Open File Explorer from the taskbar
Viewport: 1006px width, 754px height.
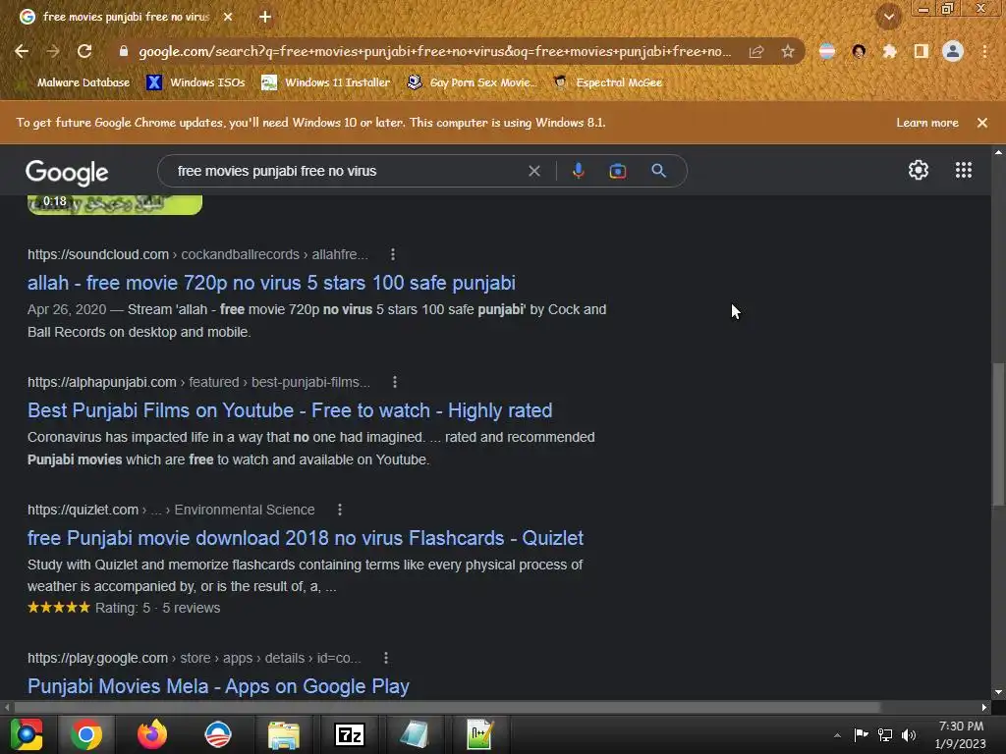tap(284, 734)
